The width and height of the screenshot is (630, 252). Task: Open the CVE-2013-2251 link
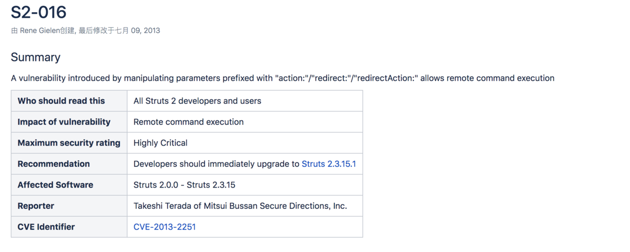164,227
